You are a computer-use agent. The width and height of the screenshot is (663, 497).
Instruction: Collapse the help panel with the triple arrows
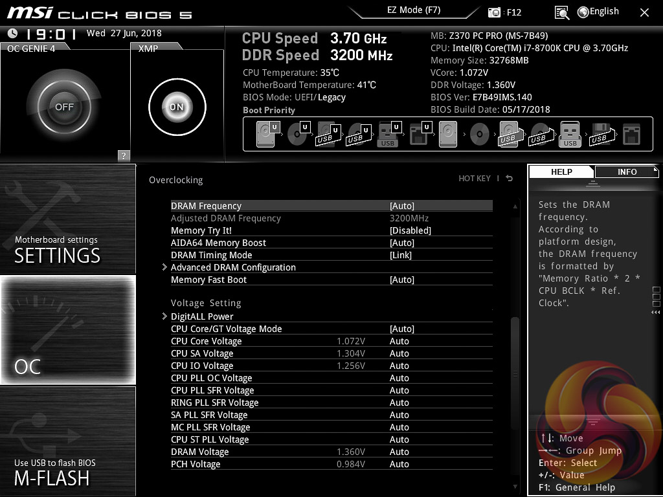655,313
